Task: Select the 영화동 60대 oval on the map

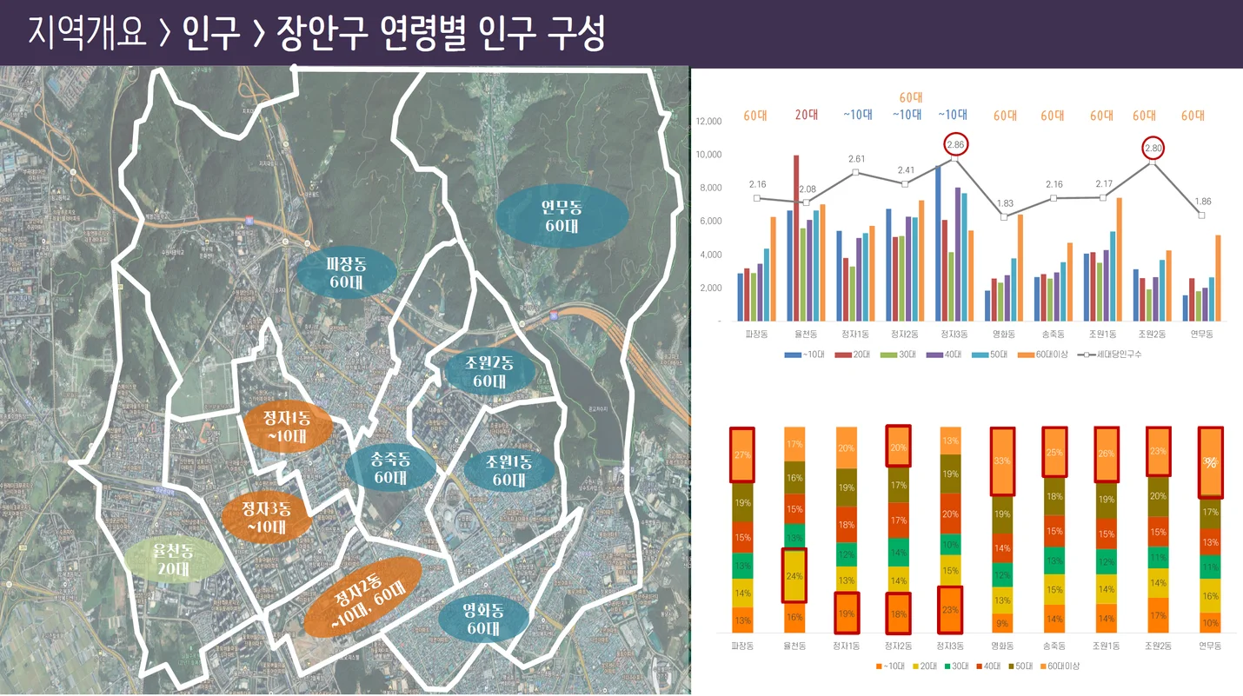Action: (483, 618)
